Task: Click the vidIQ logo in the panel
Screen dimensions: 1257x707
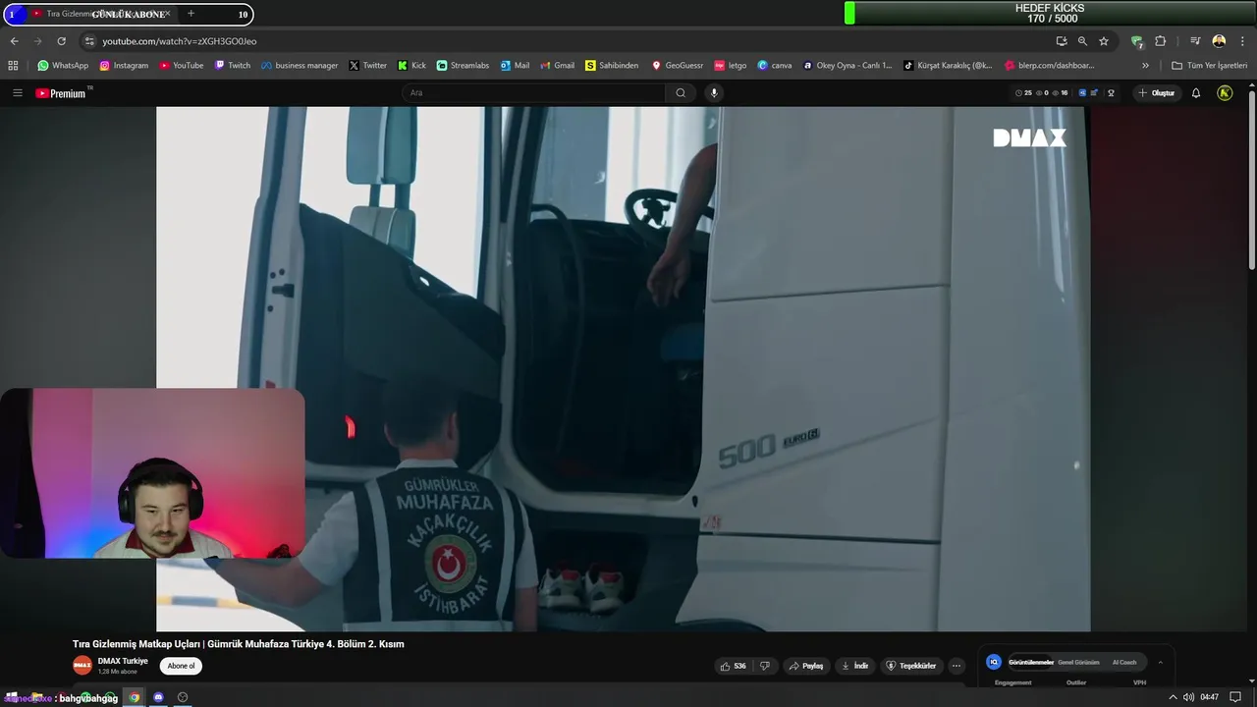Action: click(994, 662)
